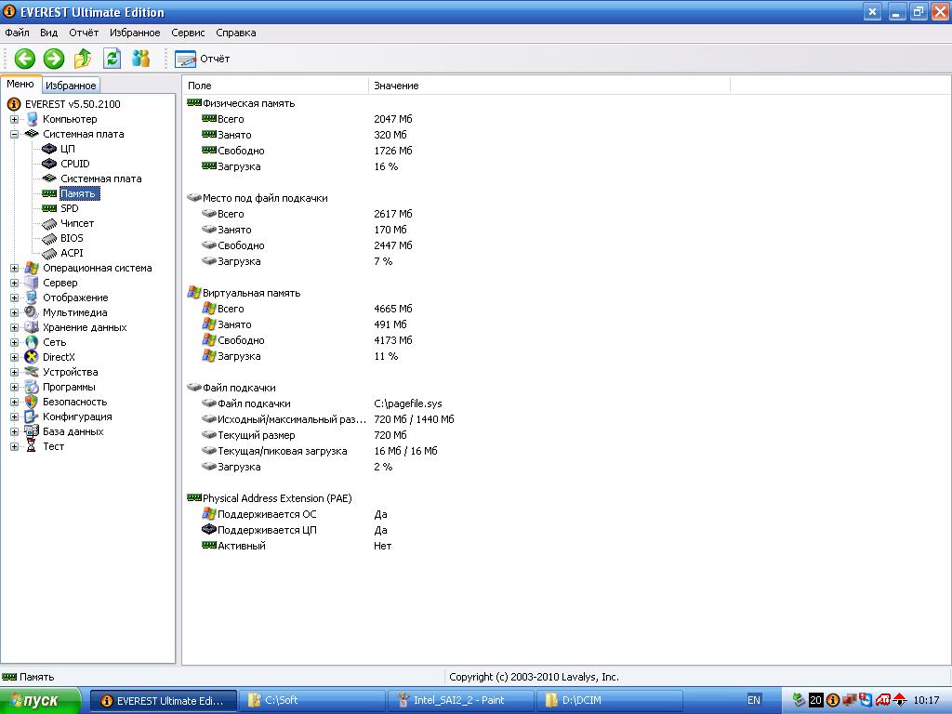The width and height of the screenshot is (952, 714).
Task: Click the Конфигурация icon in tree
Action: pyautogui.click(x=32, y=417)
